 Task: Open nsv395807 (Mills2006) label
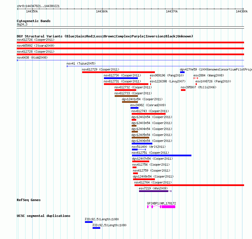[x=198, y=87]
